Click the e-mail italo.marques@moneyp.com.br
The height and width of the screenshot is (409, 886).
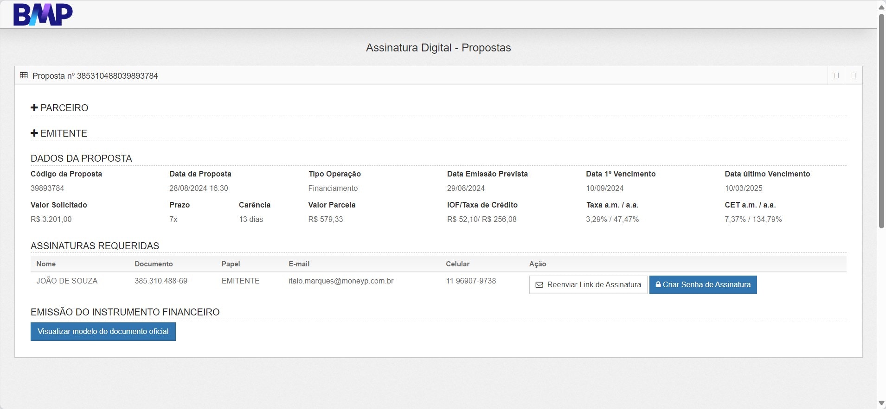click(x=341, y=281)
